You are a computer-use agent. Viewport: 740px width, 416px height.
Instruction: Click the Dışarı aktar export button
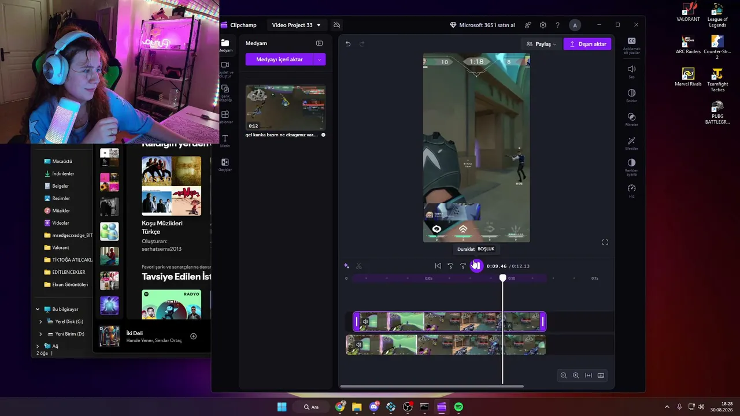[587, 44]
